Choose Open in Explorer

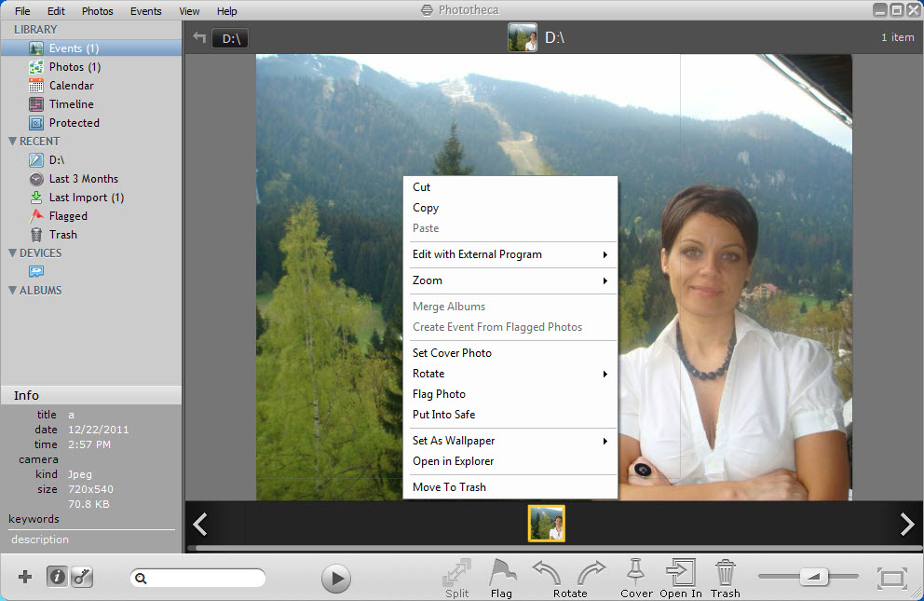click(510, 461)
